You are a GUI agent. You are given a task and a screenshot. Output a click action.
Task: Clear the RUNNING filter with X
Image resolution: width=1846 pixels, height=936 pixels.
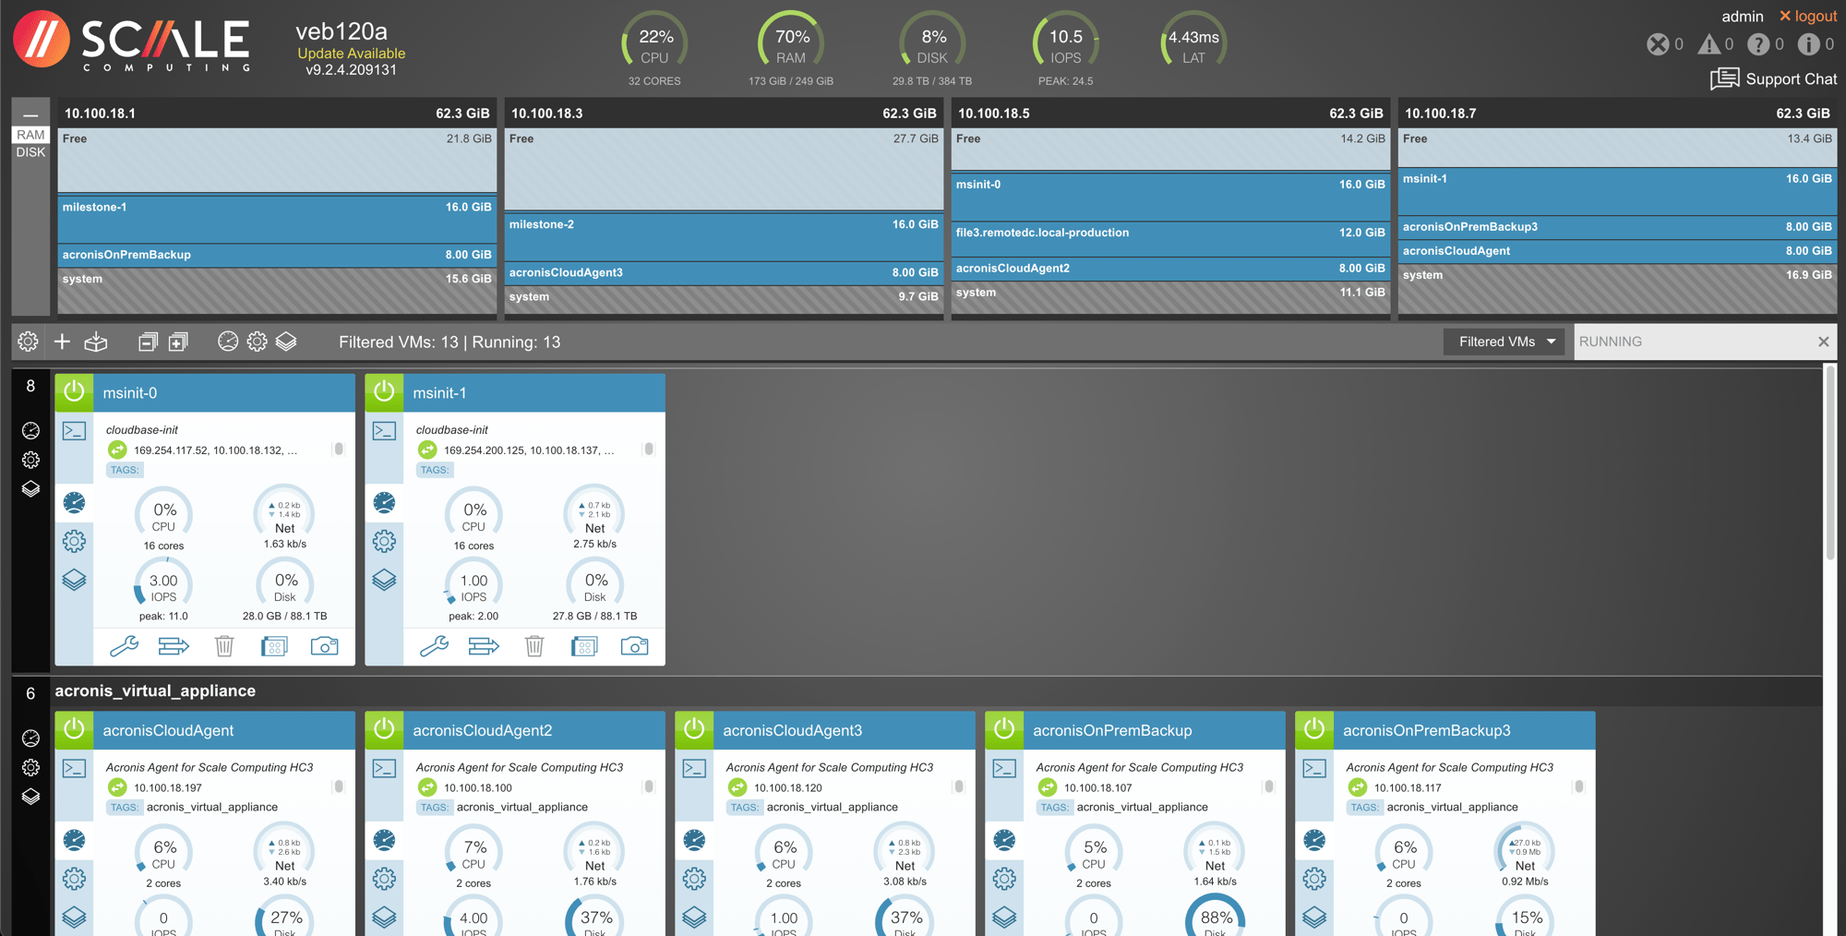click(1823, 342)
